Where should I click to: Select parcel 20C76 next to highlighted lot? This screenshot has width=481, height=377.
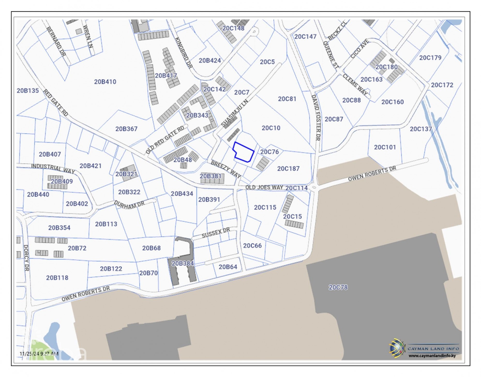269,152
